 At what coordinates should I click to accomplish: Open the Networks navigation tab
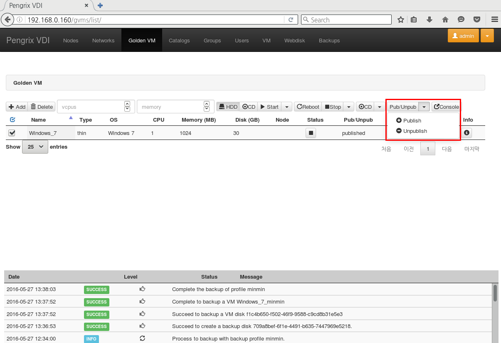click(x=103, y=40)
